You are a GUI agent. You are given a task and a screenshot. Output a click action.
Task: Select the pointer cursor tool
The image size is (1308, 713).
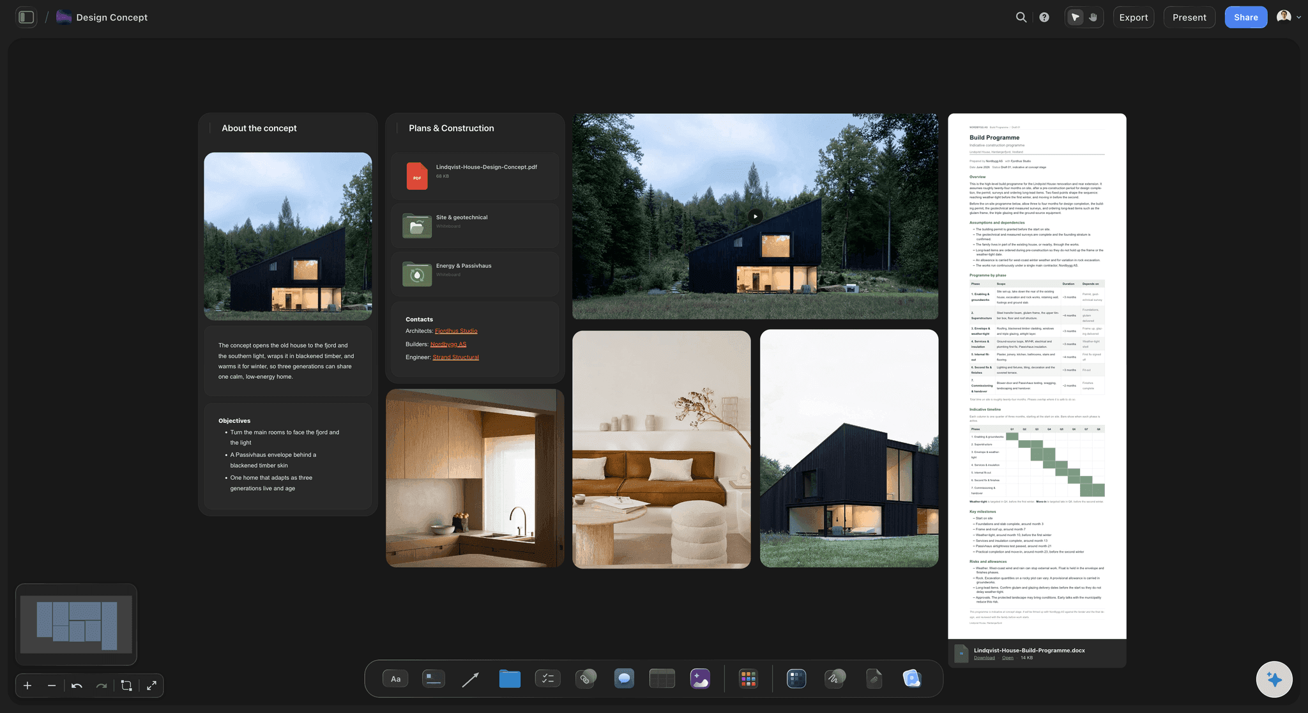point(1076,17)
